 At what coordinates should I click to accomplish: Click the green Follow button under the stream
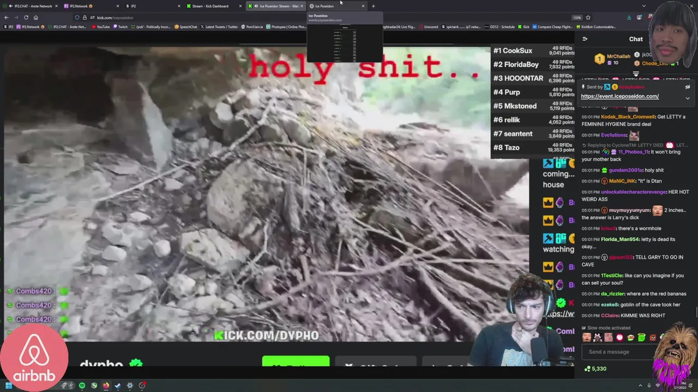[x=296, y=361]
